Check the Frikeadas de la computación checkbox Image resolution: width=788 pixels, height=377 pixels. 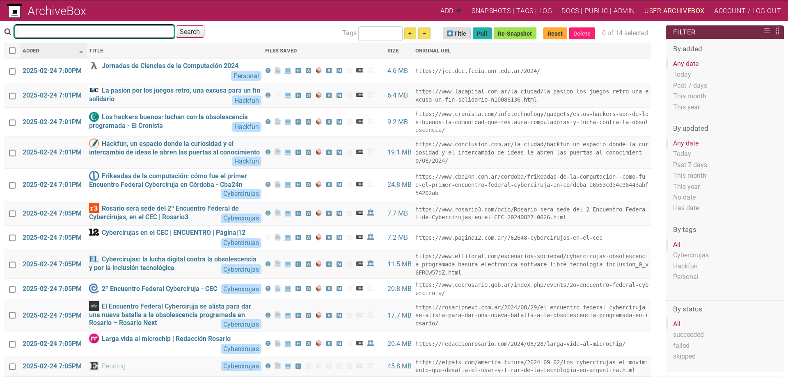pyautogui.click(x=12, y=185)
